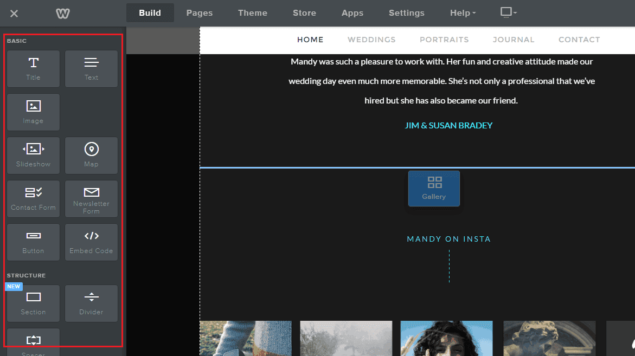Click the HOME navigation link
This screenshot has width=635, height=356.
point(310,40)
